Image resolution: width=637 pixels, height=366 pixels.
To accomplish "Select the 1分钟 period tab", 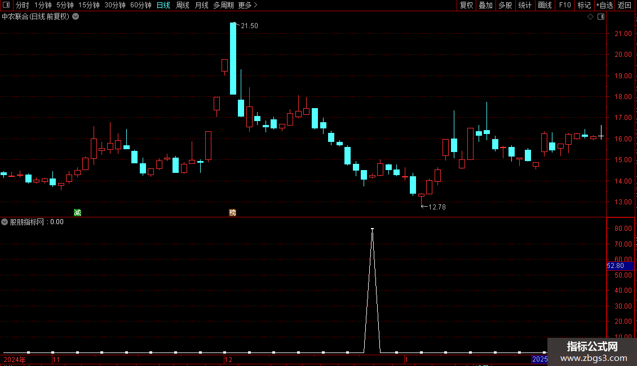I will point(43,5).
